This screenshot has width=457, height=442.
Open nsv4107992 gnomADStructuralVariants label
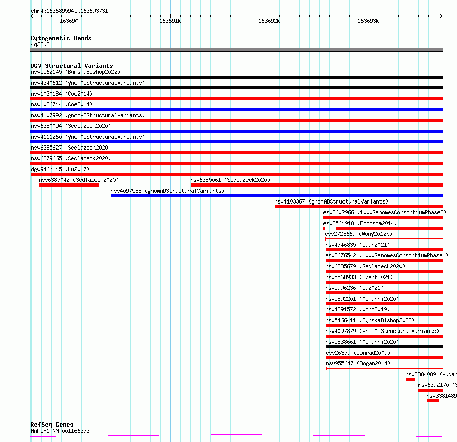88,115
